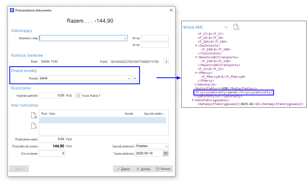Screen dimensions: 307x183
Task: Collapse the PMarzy XML node
Action: pyautogui.click(x=196, y=73)
